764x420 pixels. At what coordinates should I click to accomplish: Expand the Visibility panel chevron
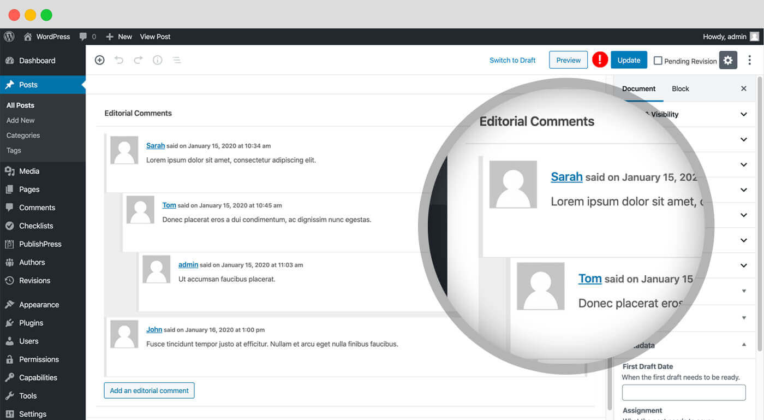[x=743, y=114]
